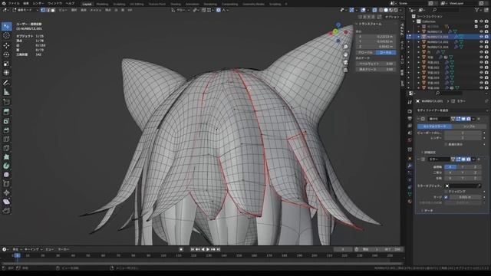Click the vertex X coordinate field

375,37
